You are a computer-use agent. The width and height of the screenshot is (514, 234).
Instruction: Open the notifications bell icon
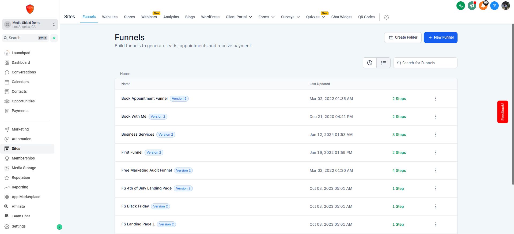[483, 6]
